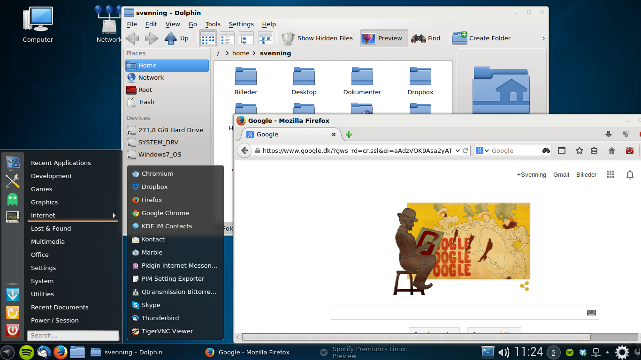Open volume control in system tray
641x360 pixels.
click(x=504, y=352)
